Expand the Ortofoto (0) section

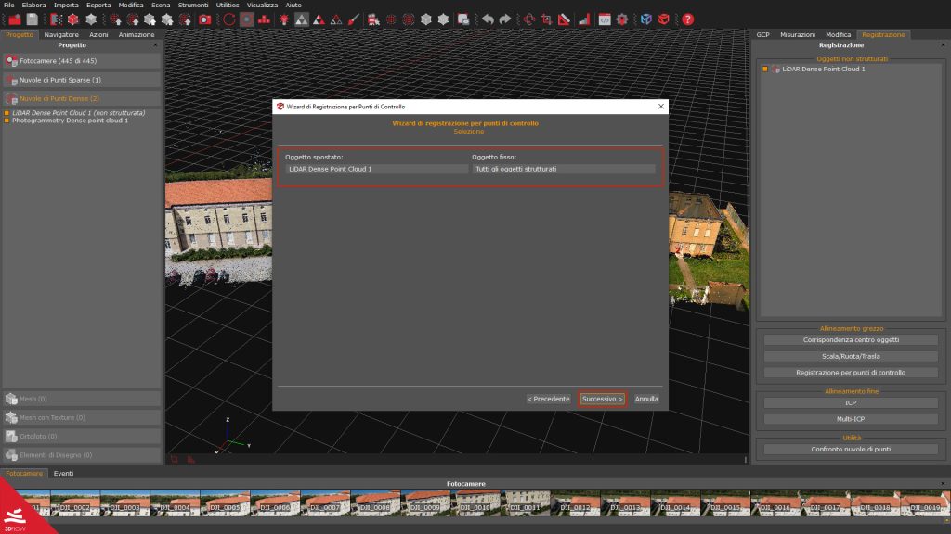pos(82,437)
